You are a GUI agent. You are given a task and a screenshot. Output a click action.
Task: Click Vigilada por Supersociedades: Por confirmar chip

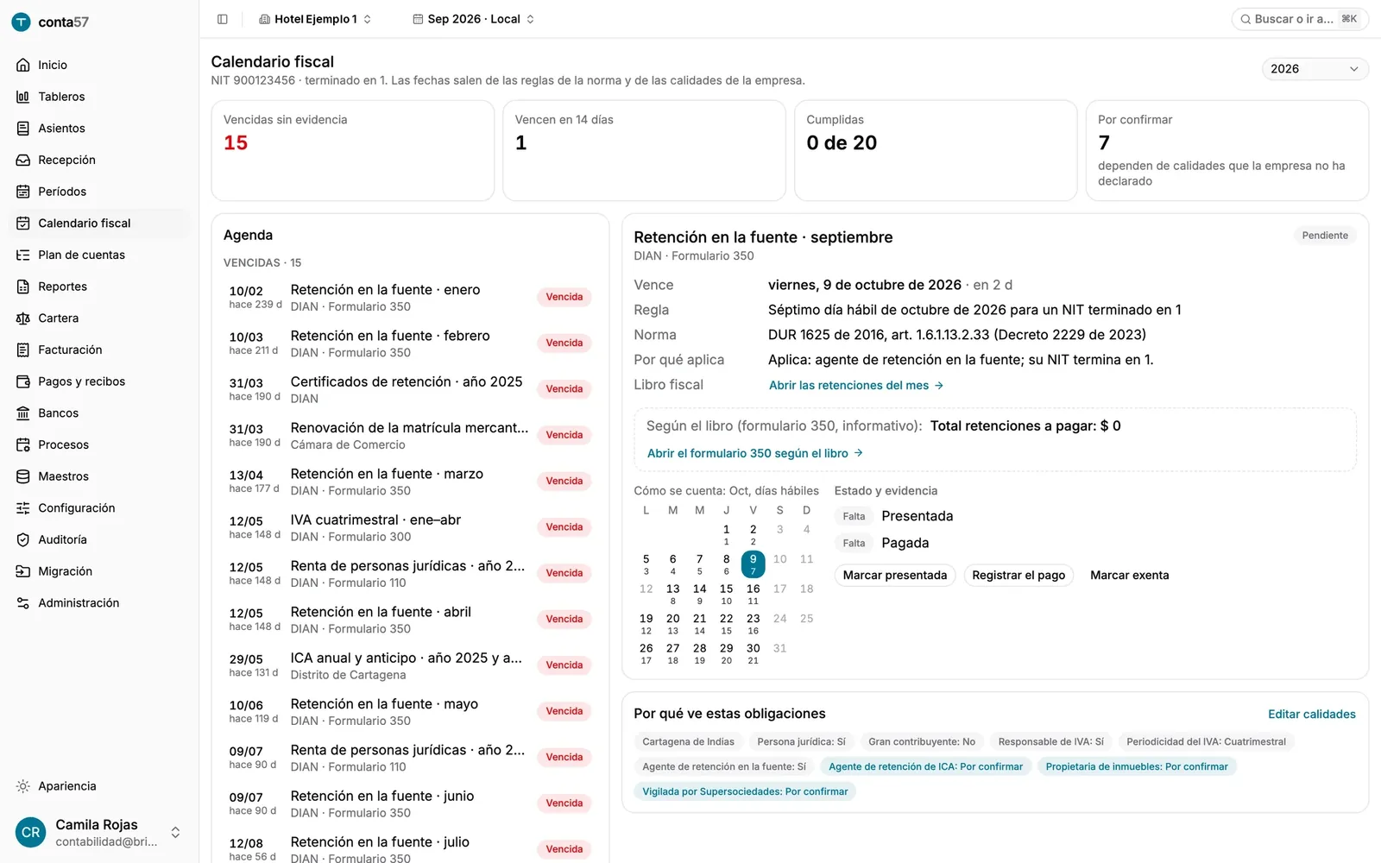click(x=745, y=791)
